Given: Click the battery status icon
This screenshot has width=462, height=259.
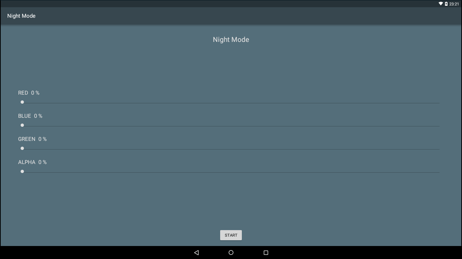Looking at the screenshot, I should [446, 4].
